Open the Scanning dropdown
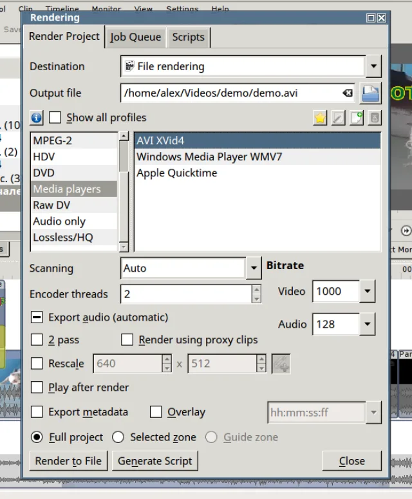412x499 pixels. (254, 268)
